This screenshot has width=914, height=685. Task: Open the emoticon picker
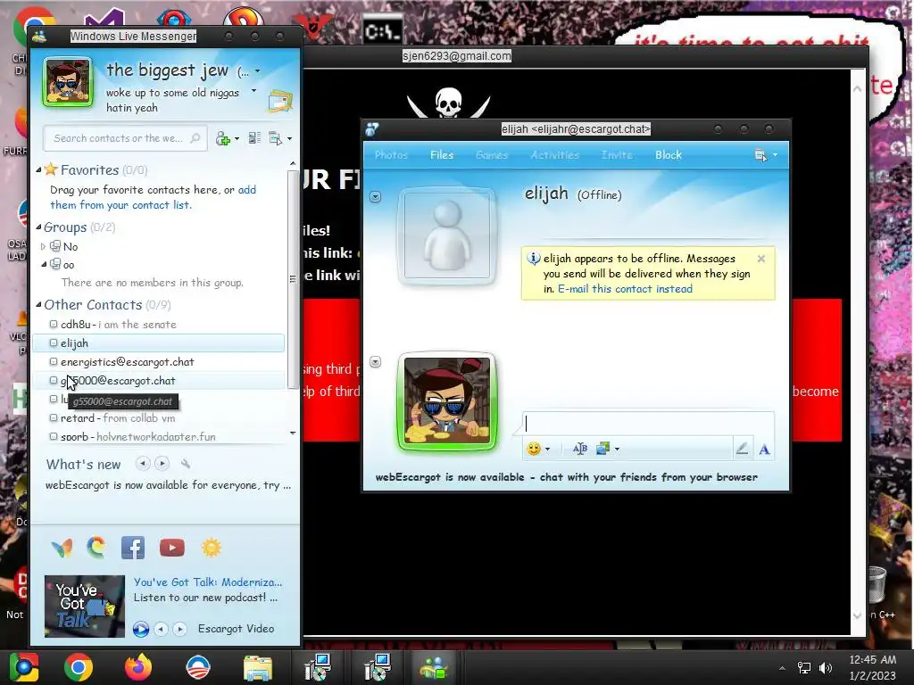[534, 449]
